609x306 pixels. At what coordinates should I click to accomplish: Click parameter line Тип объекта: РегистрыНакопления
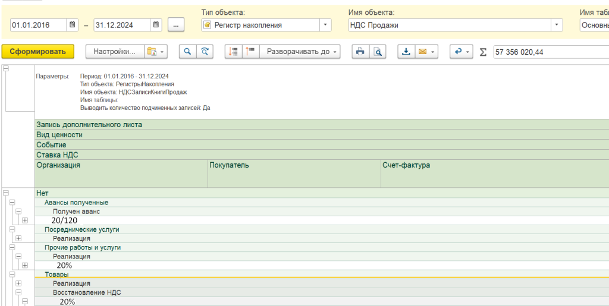click(x=127, y=84)
